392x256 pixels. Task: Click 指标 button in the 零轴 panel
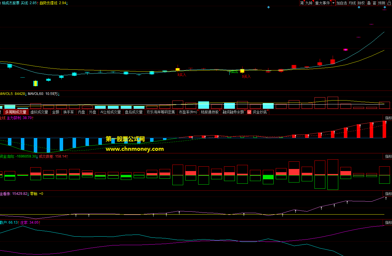click(x=388, y=194)
